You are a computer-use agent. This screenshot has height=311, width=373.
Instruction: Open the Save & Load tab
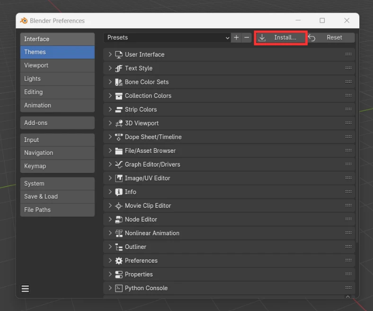coord(57,196)
